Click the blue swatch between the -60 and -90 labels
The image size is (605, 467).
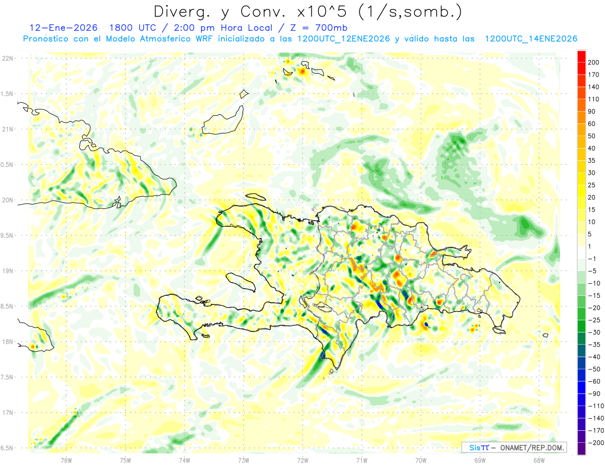pyautogui.click(x=581, y=387)
